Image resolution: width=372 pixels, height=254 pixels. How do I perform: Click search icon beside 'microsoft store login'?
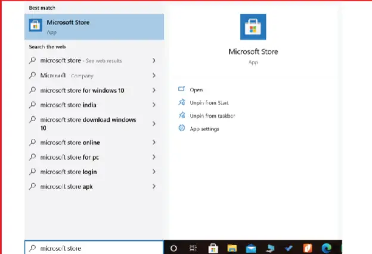(33, 171)
